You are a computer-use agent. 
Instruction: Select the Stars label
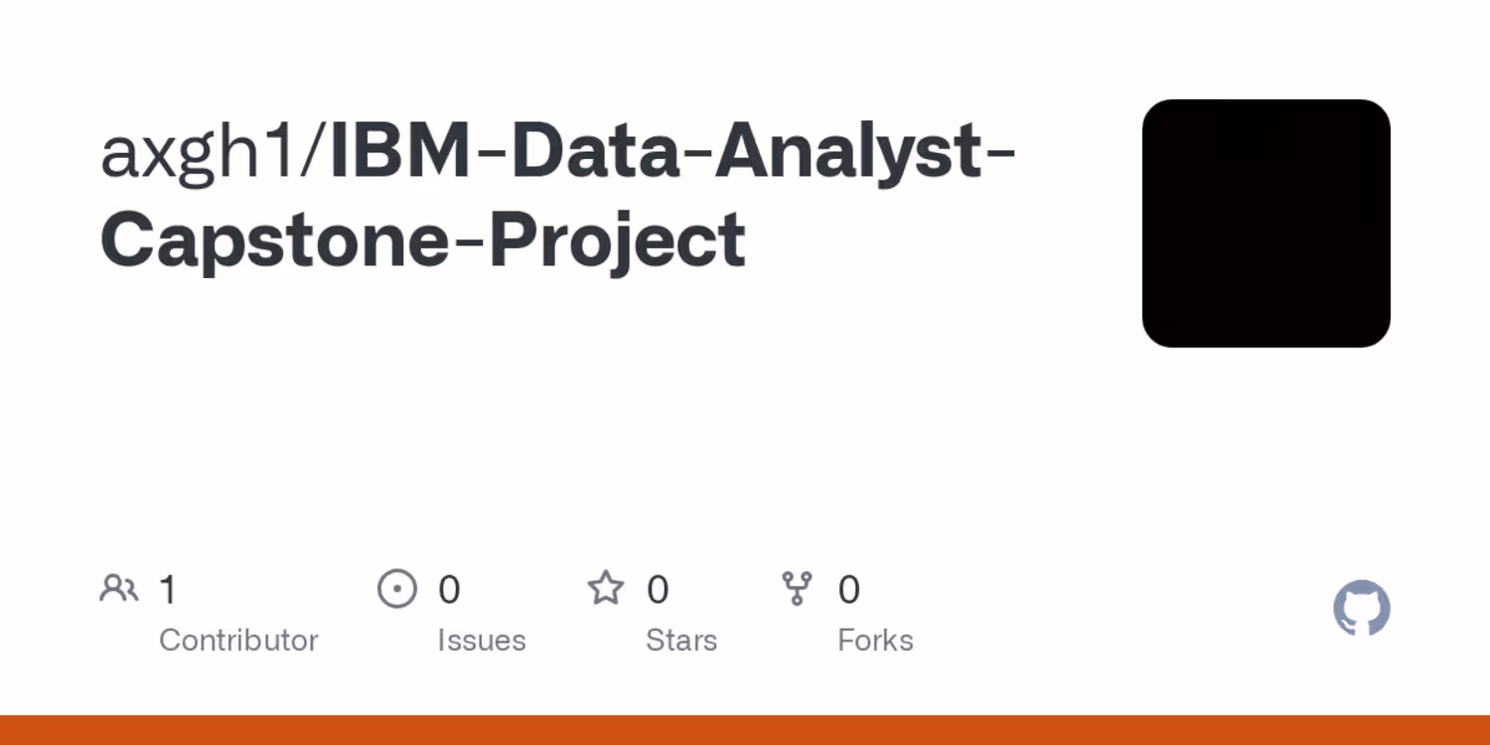click(681, 641)
